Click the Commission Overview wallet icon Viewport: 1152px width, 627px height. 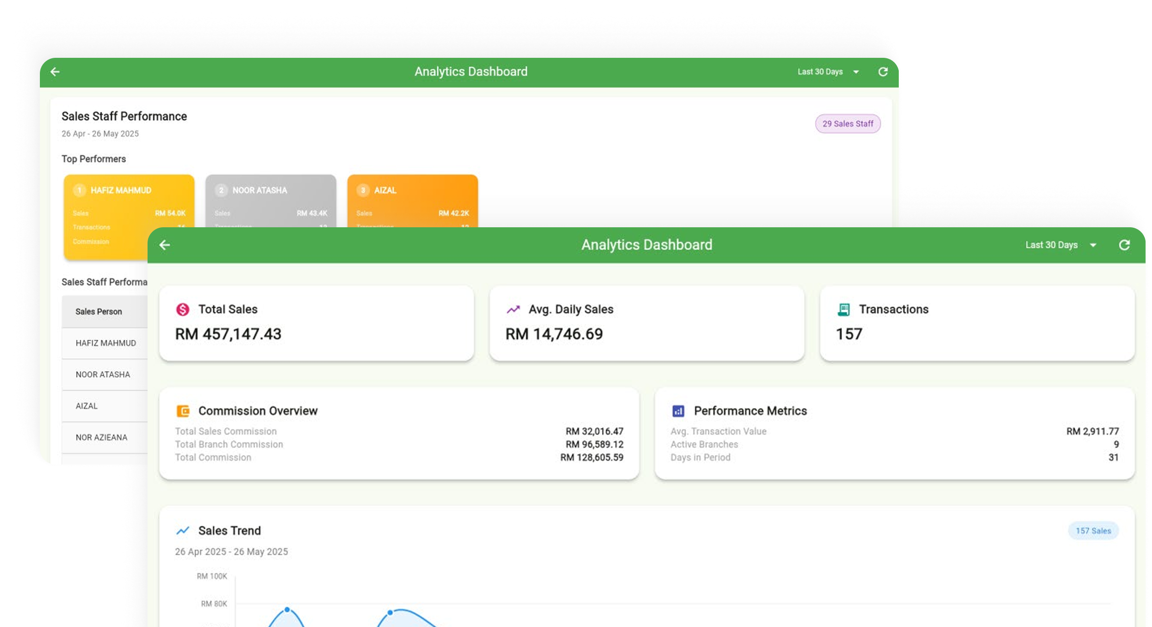(183, 411)
